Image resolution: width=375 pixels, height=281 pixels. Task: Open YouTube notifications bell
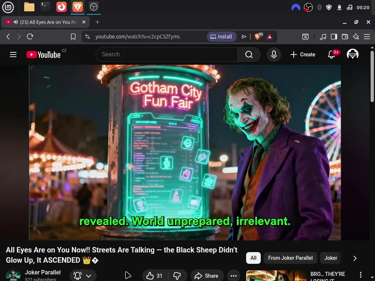332,55
